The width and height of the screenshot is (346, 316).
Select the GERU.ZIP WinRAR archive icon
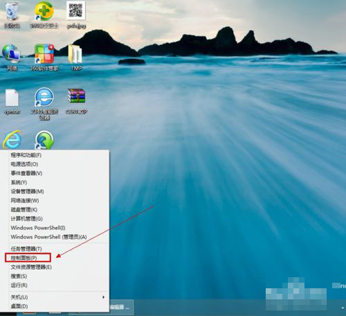click(x=76, y=102)
